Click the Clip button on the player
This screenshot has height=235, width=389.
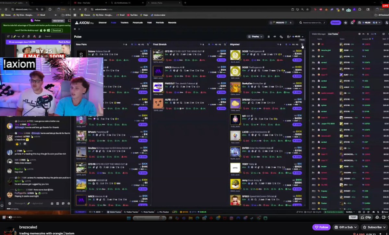[366, 217]
